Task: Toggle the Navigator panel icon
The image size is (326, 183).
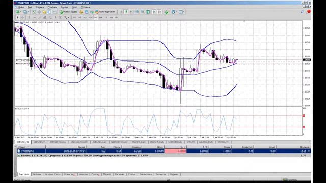Action: point(44,12)
